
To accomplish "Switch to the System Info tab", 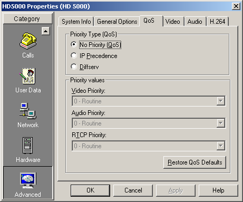I will (76, 22).
